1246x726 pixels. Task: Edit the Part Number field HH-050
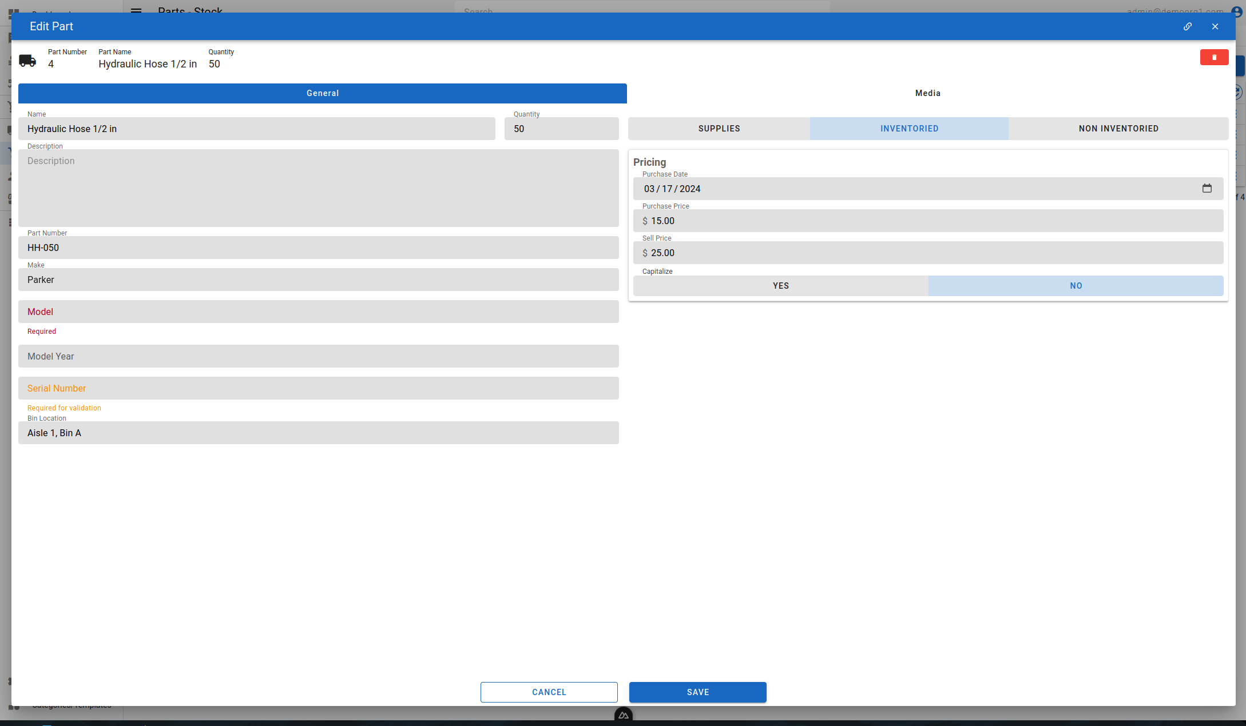click(x=319, y=248)
